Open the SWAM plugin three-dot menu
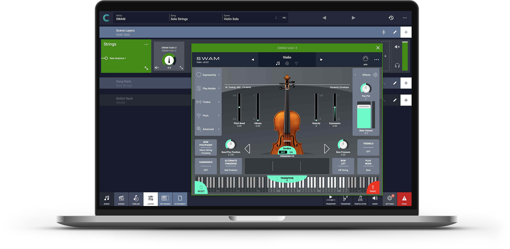 (376, 60)
